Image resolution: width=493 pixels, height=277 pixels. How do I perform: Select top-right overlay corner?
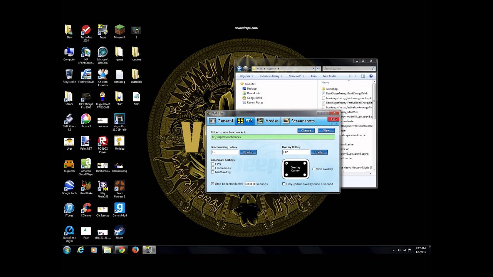click(x=304, y=164)
